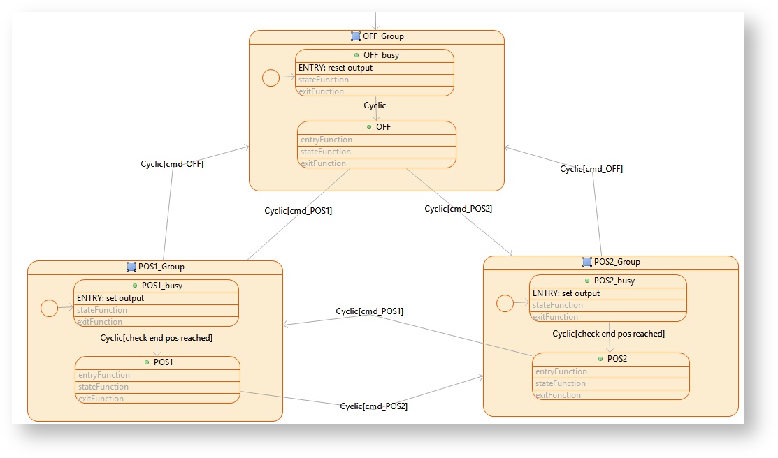
Task: Select the 'ENTRY: set output' row in POS1_busy
Action: click(x=156, y=298)
